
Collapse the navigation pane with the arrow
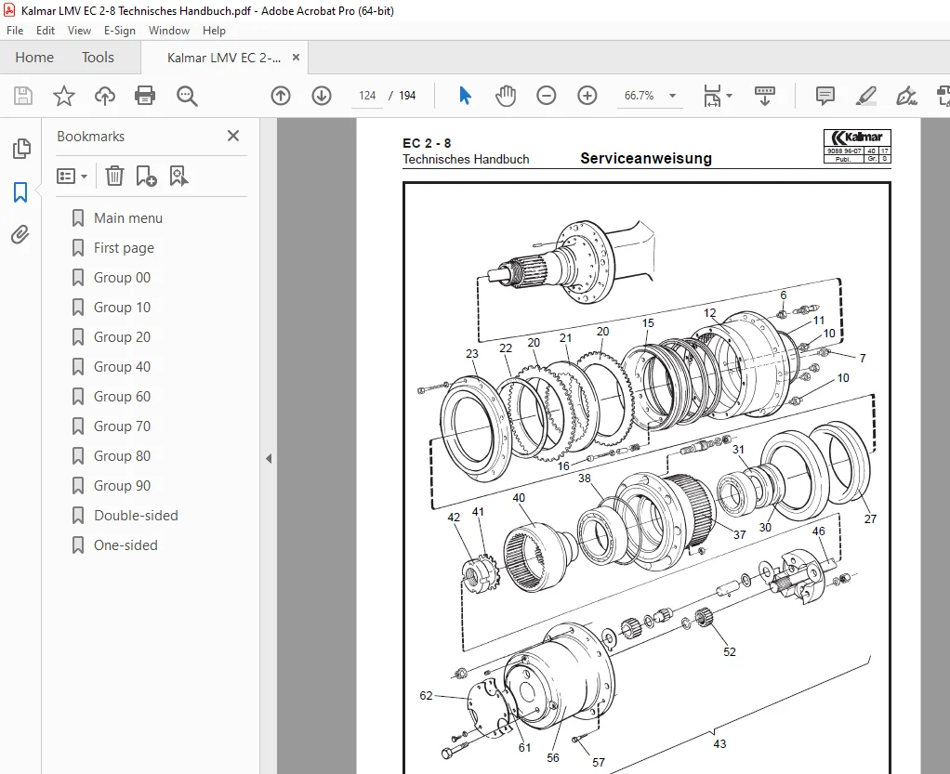click(269, 458)
